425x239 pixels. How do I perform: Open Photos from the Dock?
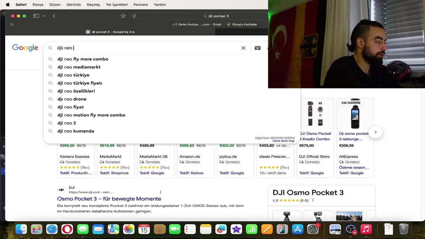point(128,229)
